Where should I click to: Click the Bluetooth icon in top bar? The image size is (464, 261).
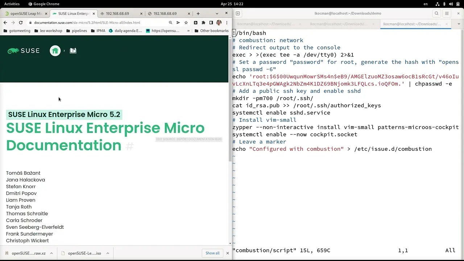tap(444, 4)
